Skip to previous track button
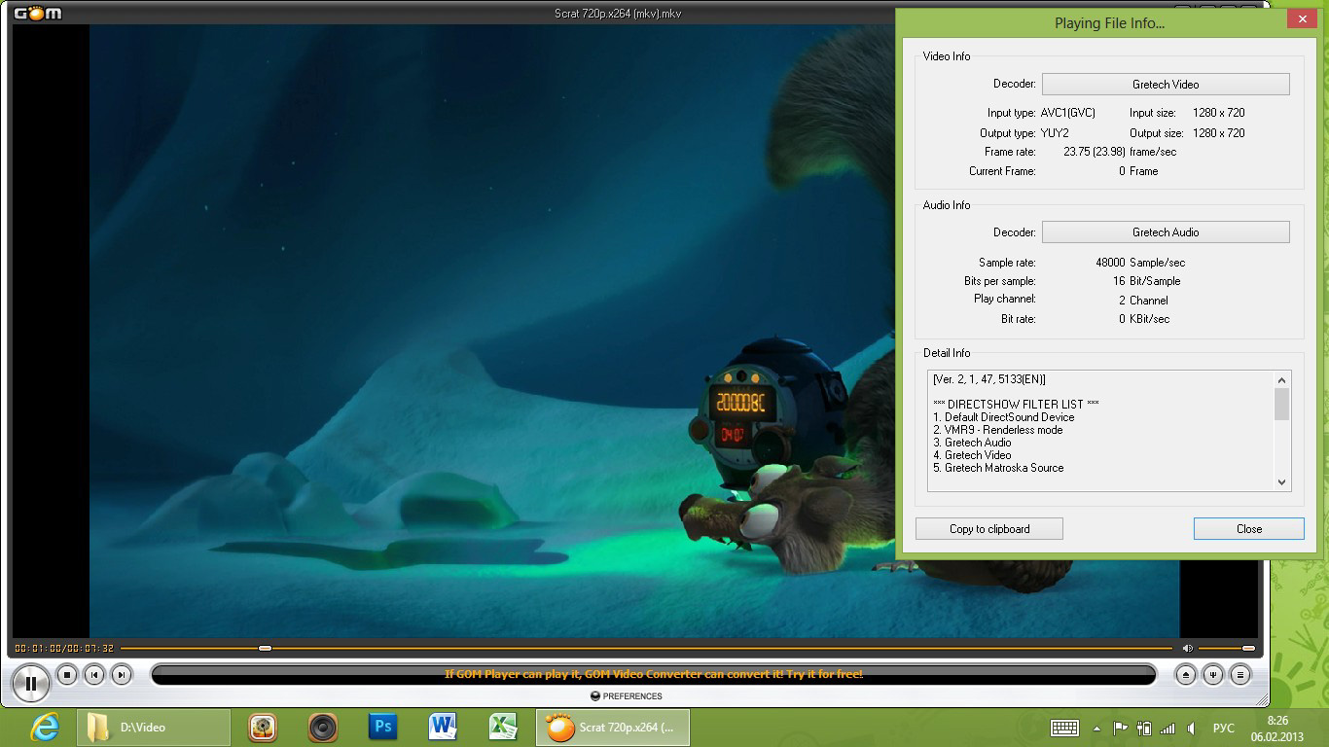Viewport: 1329px width, 747px height. click(93, 674)
